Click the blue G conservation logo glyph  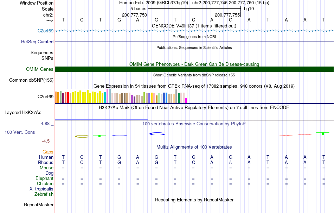[x=157, y=134]
